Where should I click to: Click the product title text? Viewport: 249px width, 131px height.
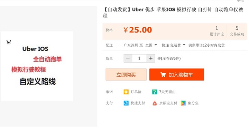173,13
